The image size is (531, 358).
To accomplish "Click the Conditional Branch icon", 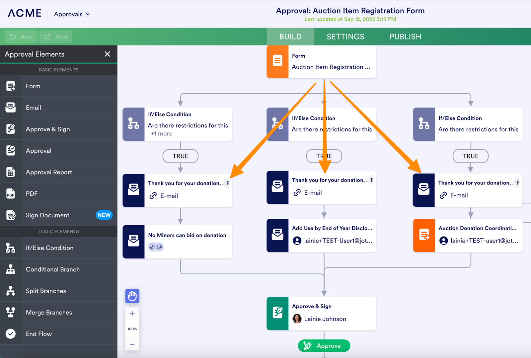I will tap(11, 269).
